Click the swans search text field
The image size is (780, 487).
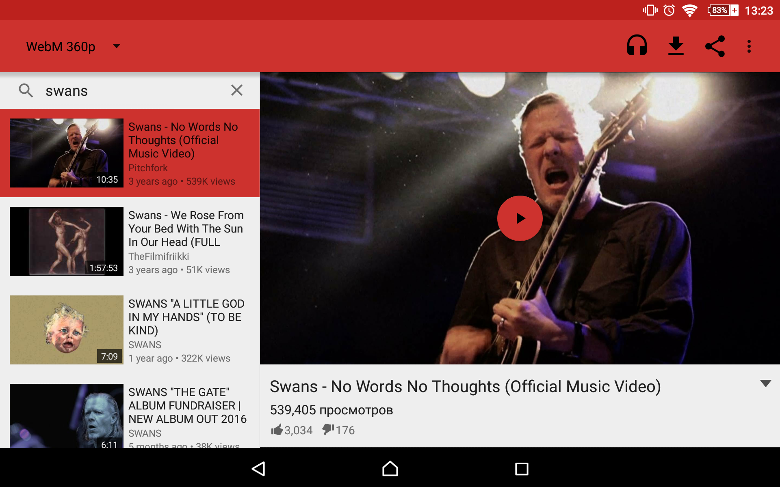[x=134, y=91]
